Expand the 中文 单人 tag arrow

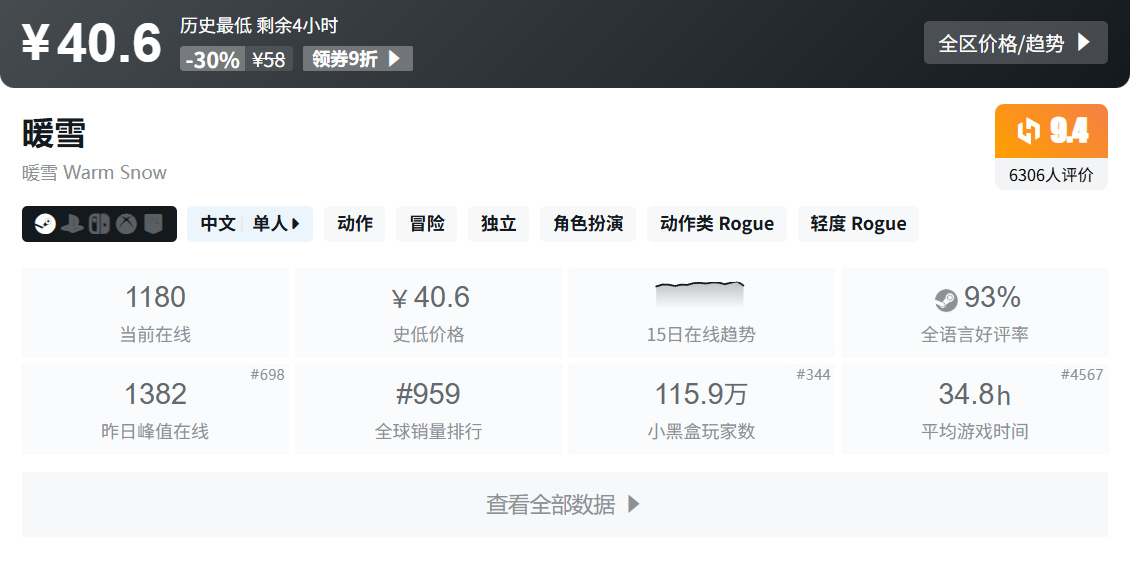(x=295, y=224)
